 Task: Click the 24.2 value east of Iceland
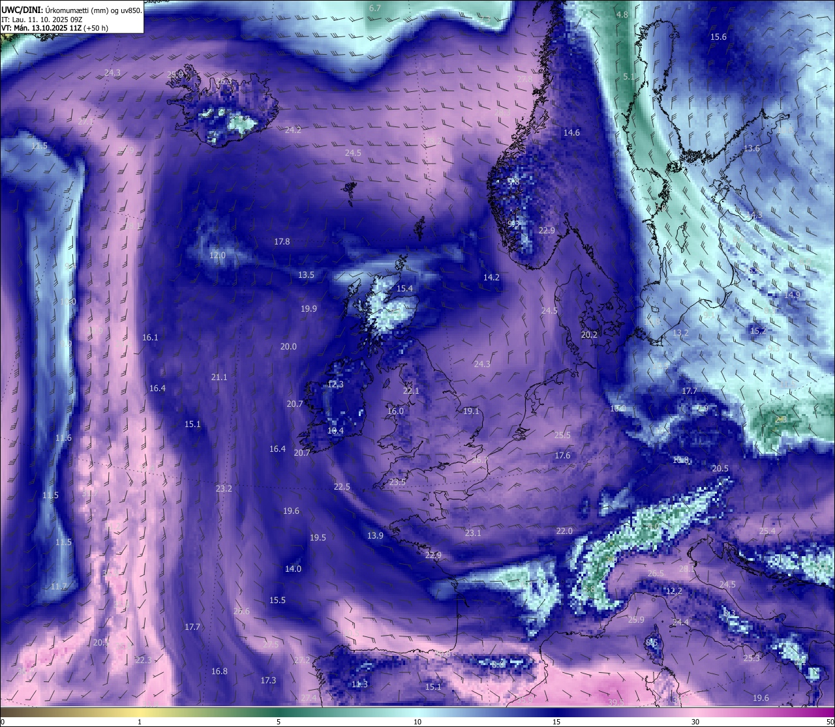pos(293,130)
